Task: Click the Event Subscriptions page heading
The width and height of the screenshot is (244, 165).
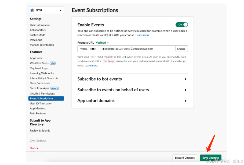Action: tap(95, 10)
